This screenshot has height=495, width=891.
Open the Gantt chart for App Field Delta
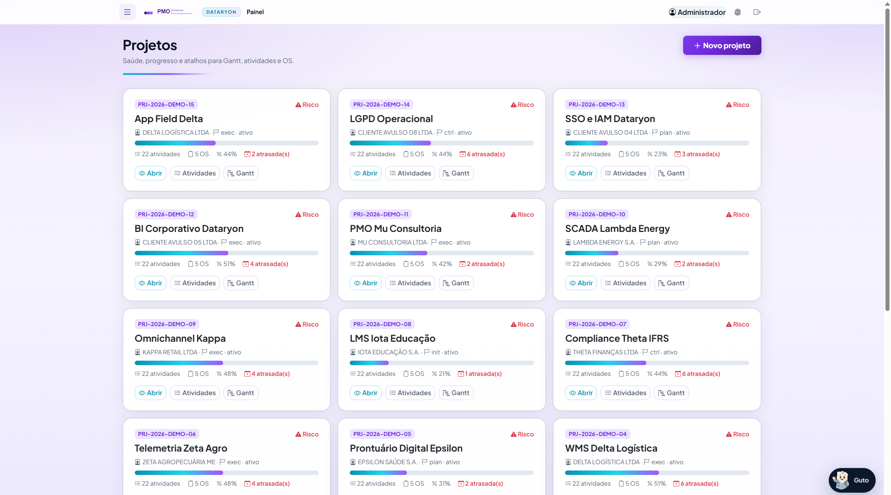[241, 173]
